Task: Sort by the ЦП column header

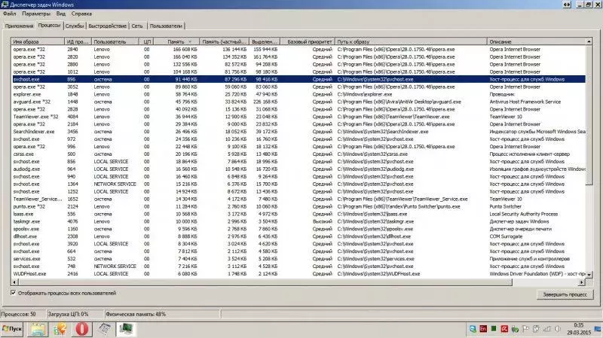Action: click(146, 41)
